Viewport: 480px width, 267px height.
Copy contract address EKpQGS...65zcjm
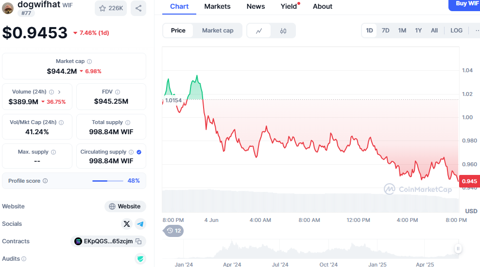(138, 241)
